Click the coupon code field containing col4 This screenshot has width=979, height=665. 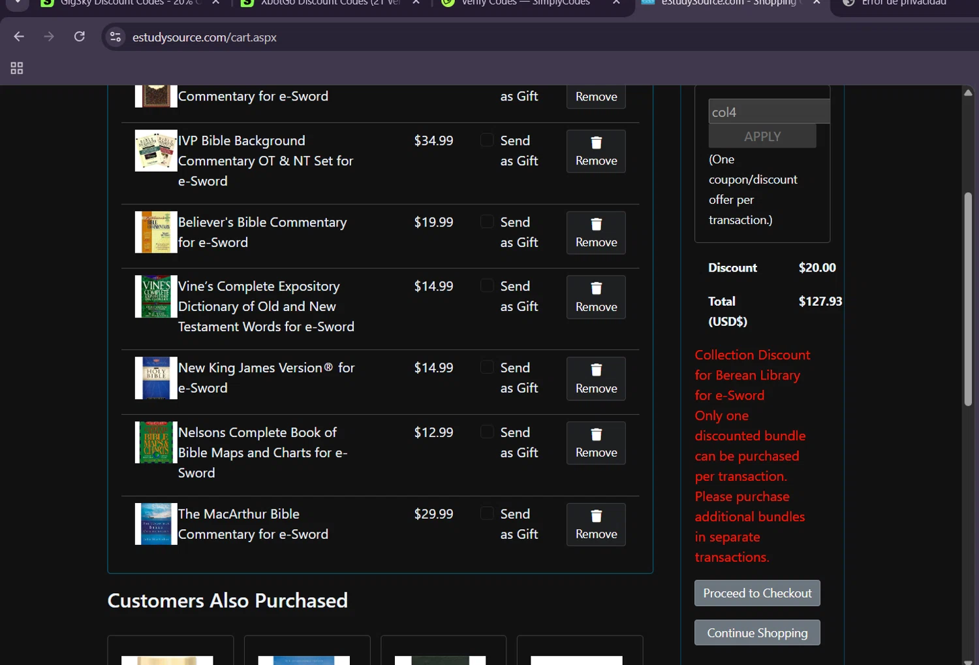769,112
